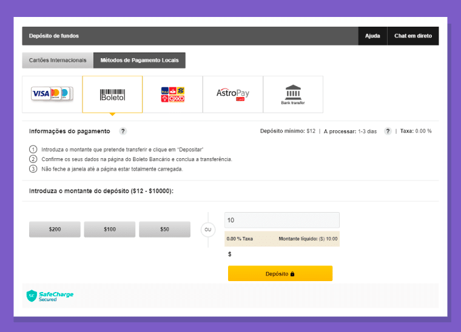Open Métodos de Pagamento Locais tab
The image size is (461, 332).
(x=140, y=60)
